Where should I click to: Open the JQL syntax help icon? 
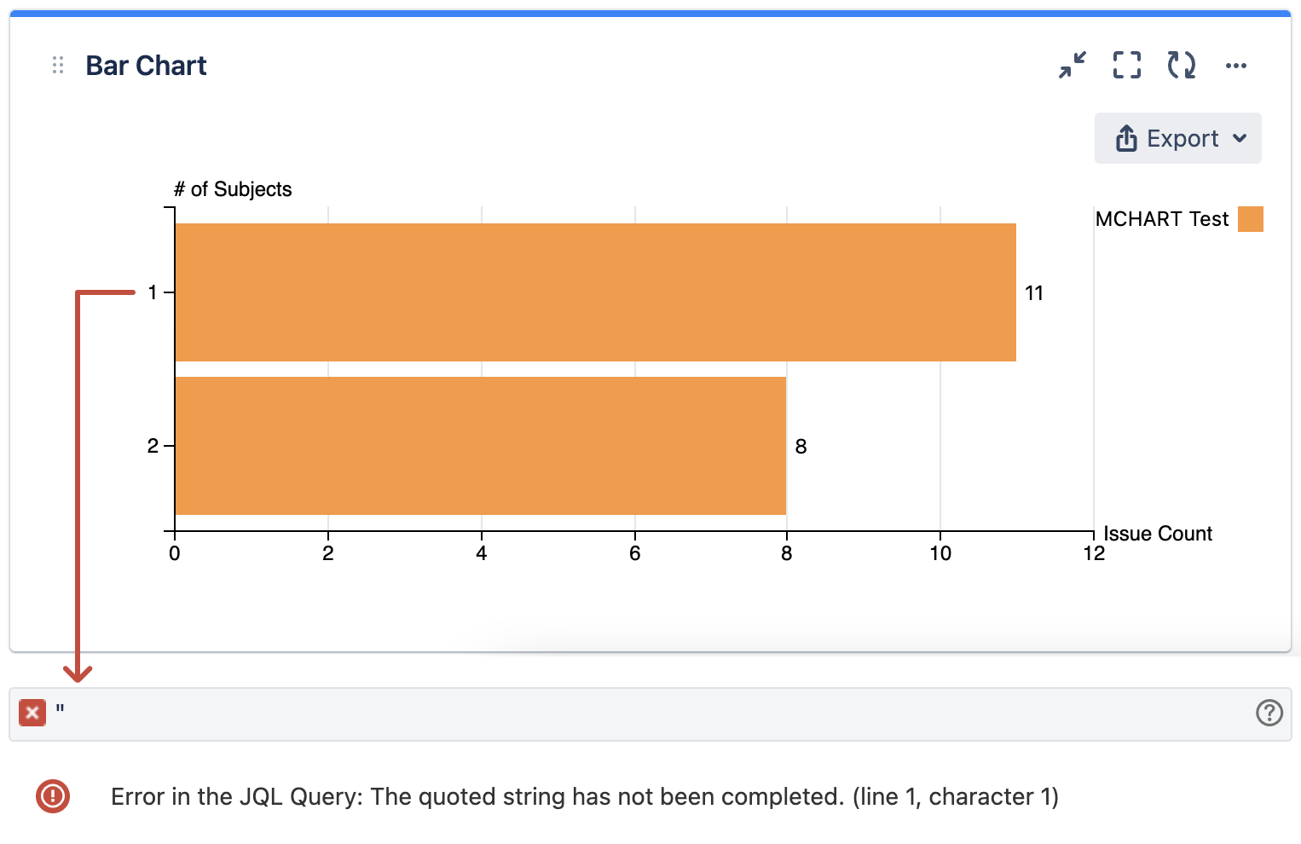1269,713
